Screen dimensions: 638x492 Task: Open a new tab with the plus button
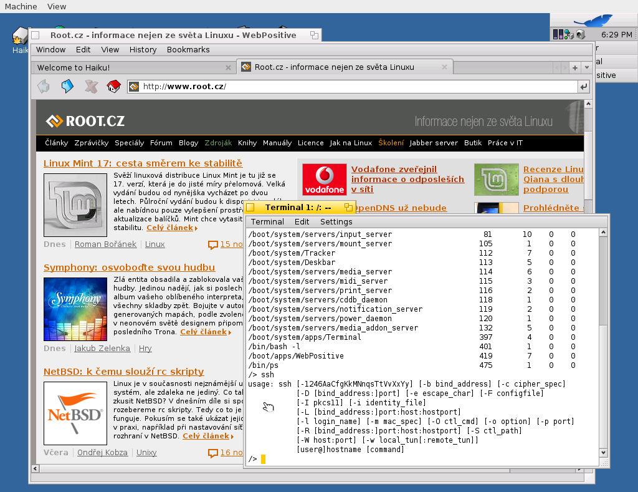coord(575,67)
